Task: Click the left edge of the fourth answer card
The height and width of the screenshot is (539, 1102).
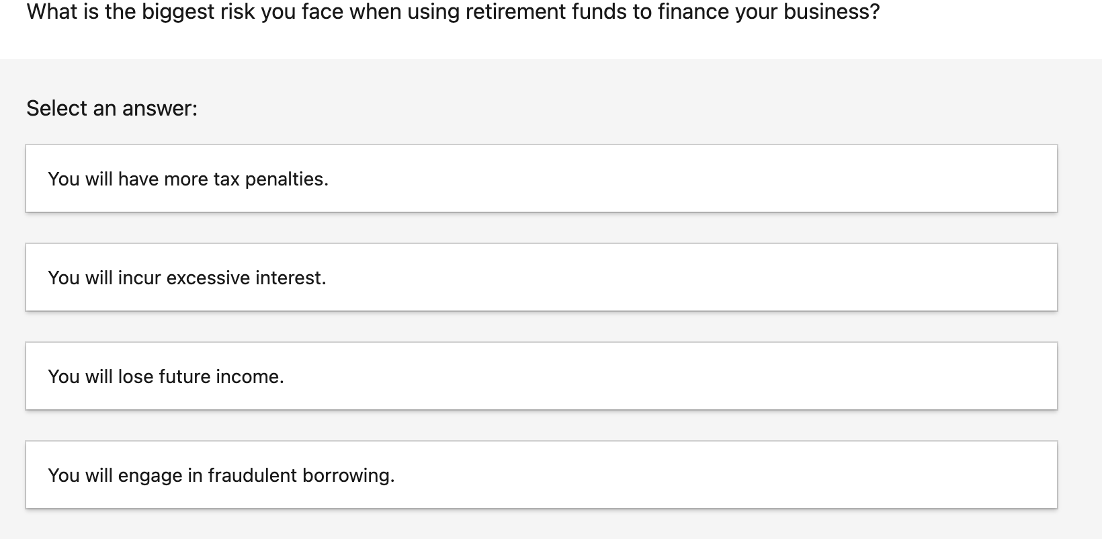Action: click(x=27, y=475)
